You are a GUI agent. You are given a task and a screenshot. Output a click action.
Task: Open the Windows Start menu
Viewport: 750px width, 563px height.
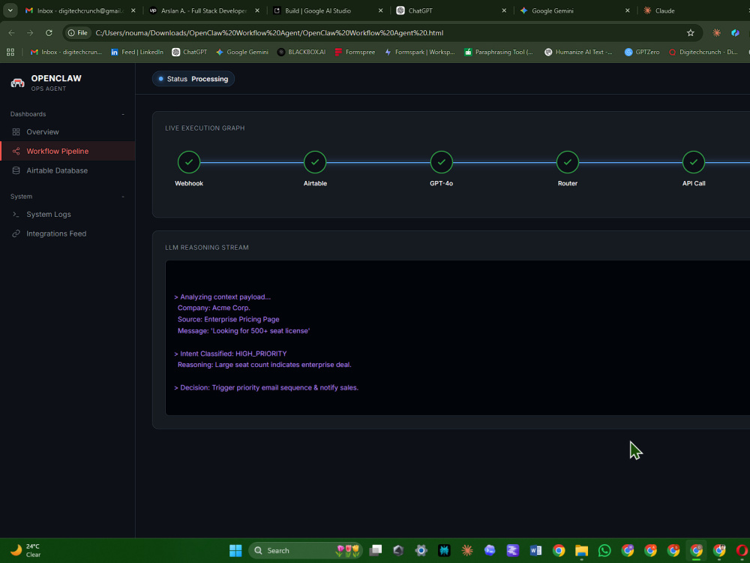[x=235, y=550]
